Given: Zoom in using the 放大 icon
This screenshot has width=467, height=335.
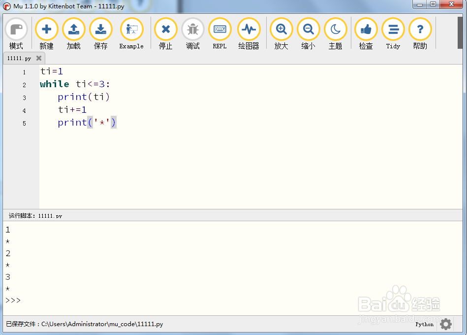Looking at the screenshot, I should click(x=281, y=30).
